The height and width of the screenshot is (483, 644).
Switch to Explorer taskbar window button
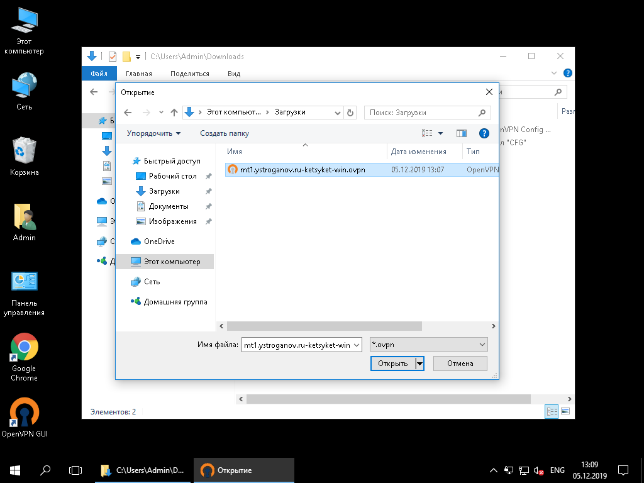[x=143, y=470]
